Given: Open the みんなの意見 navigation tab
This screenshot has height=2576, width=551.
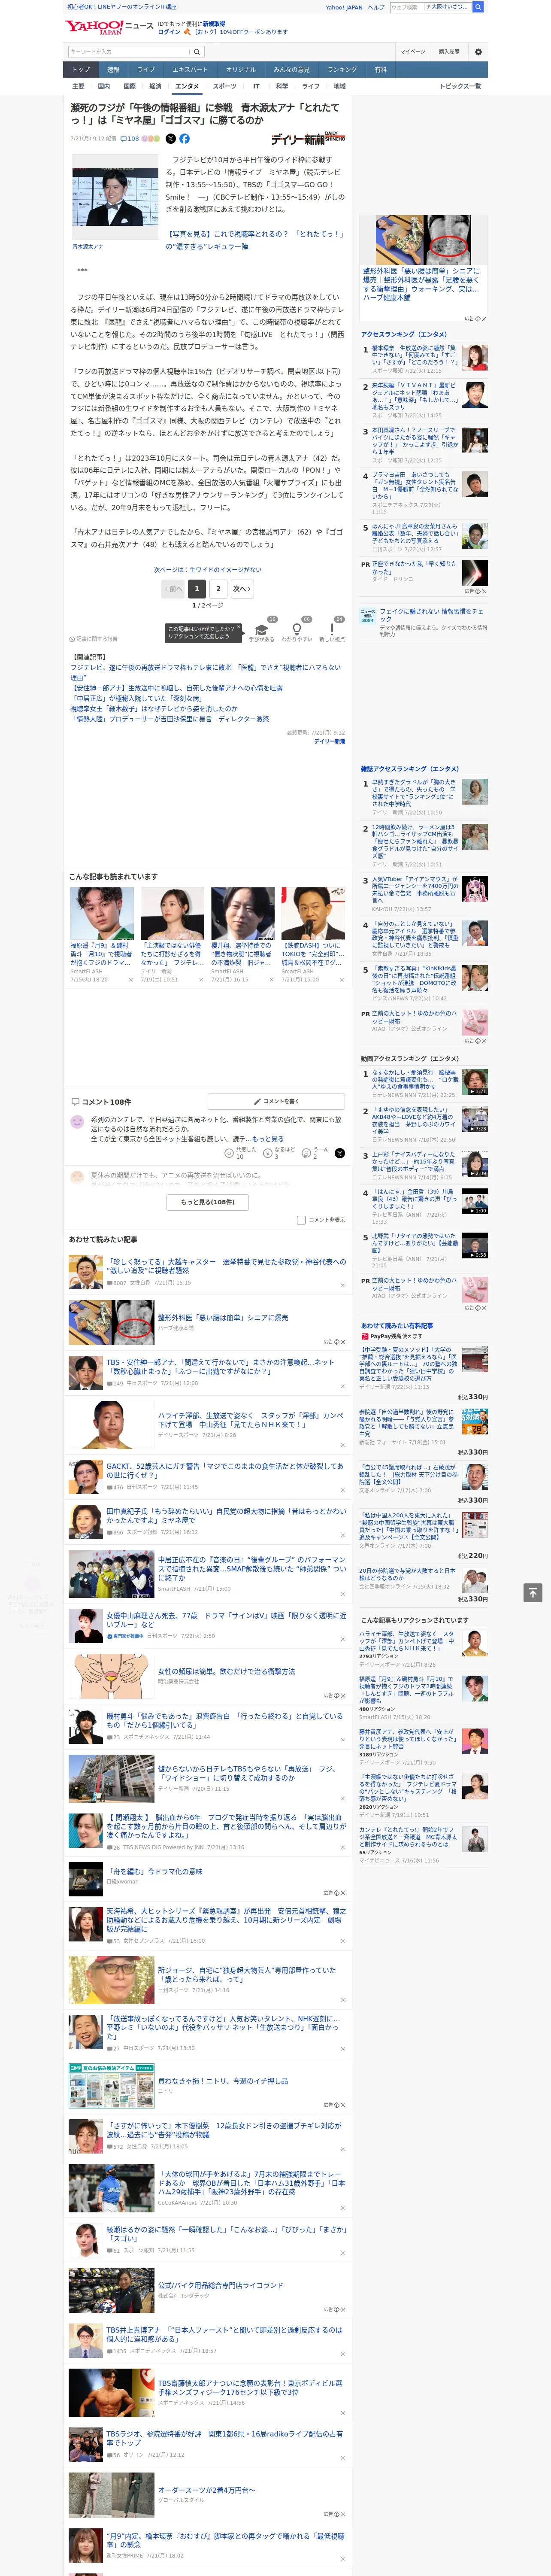Looking at the screenshot, I should coord(292,70).
